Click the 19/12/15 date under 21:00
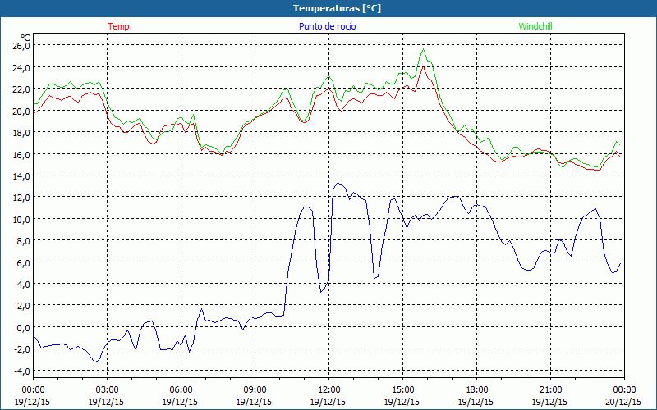This screenshot has width=657, height=410. 549,402
